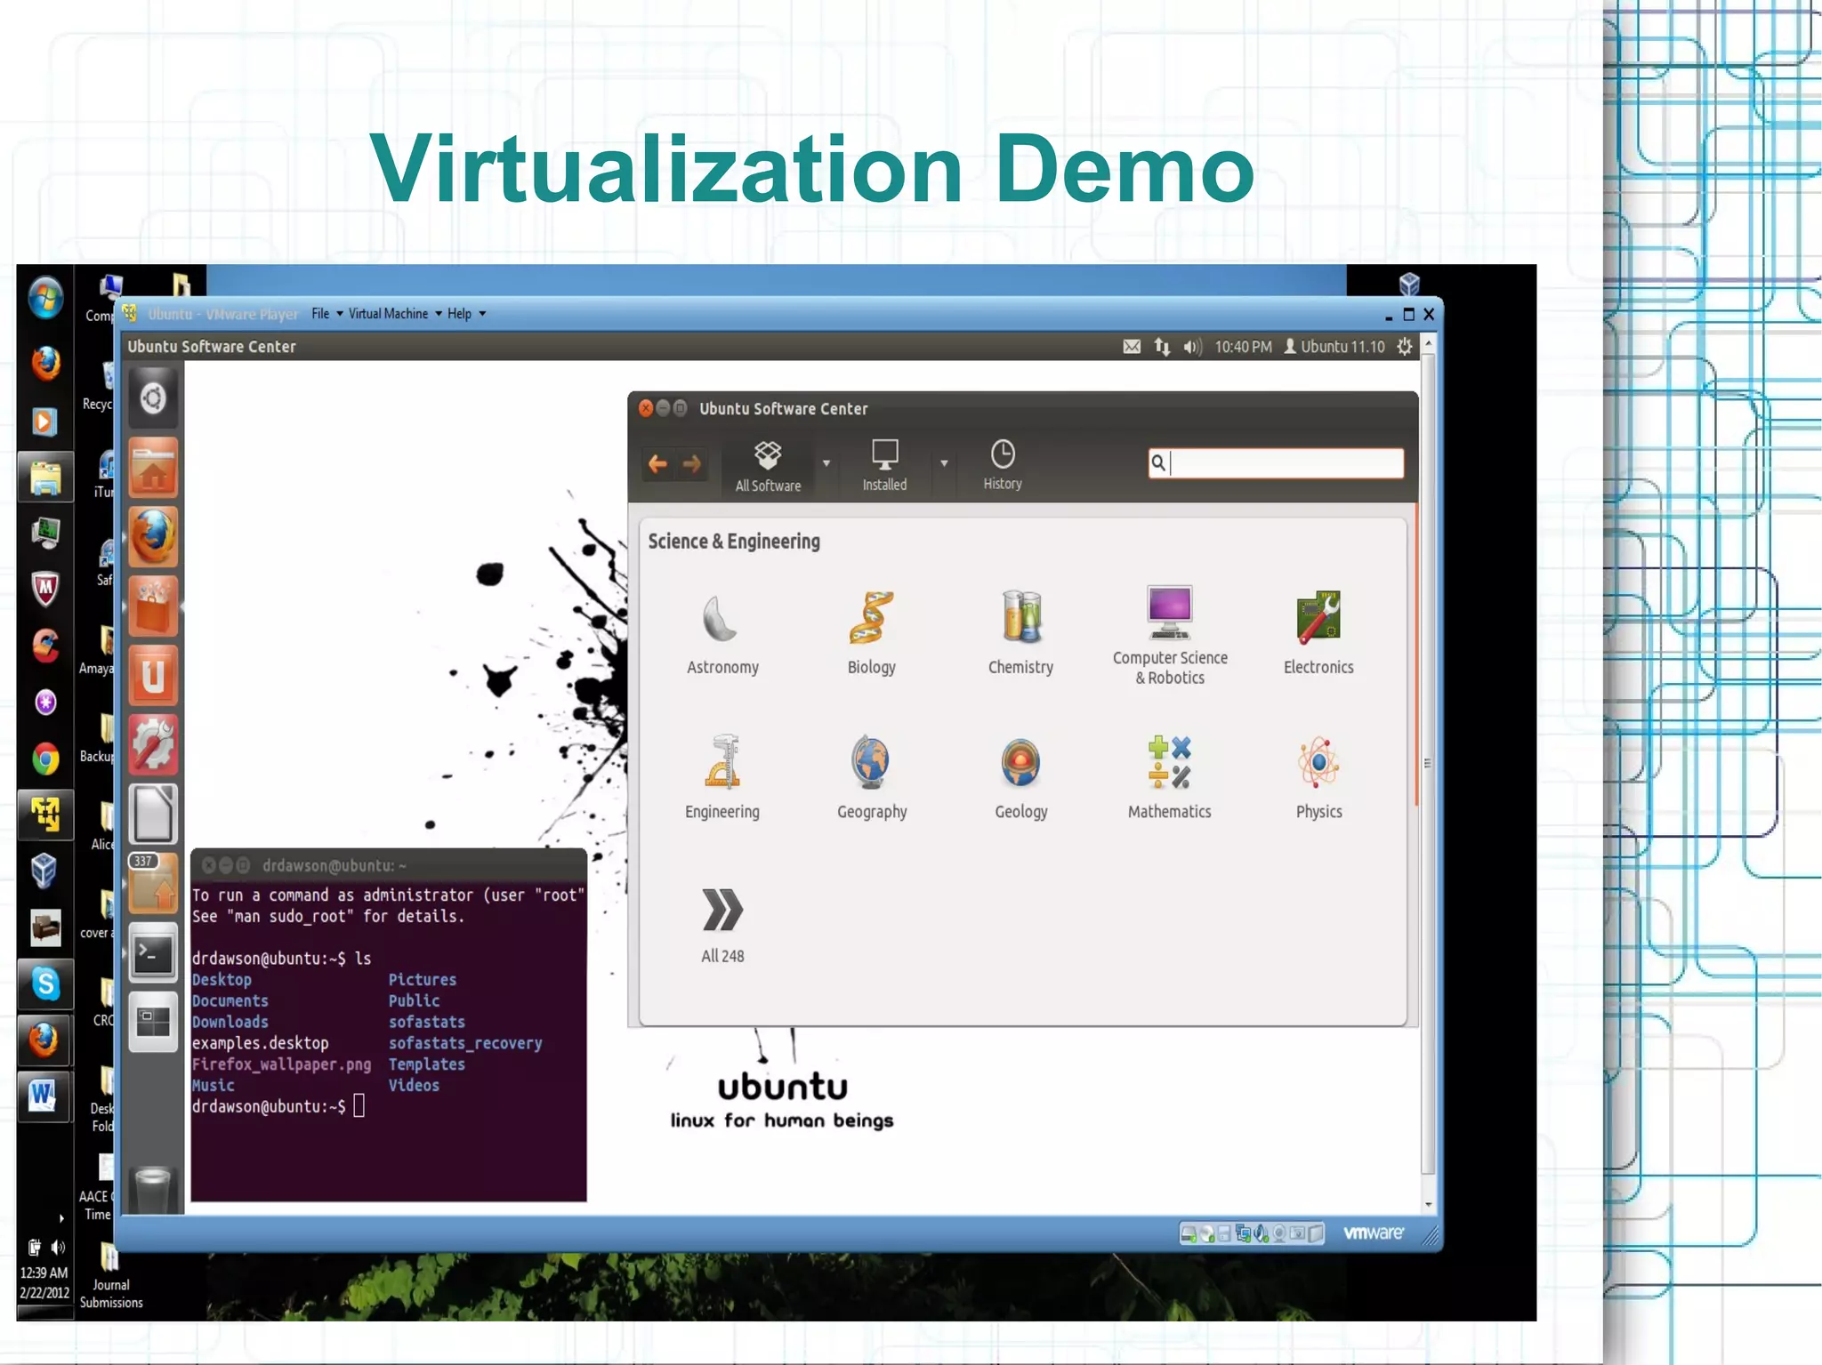
Task: Go forward in Software Center
Action: (692, 463)
